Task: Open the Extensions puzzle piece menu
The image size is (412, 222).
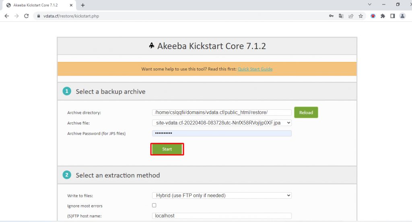Action: click(383, 16)
